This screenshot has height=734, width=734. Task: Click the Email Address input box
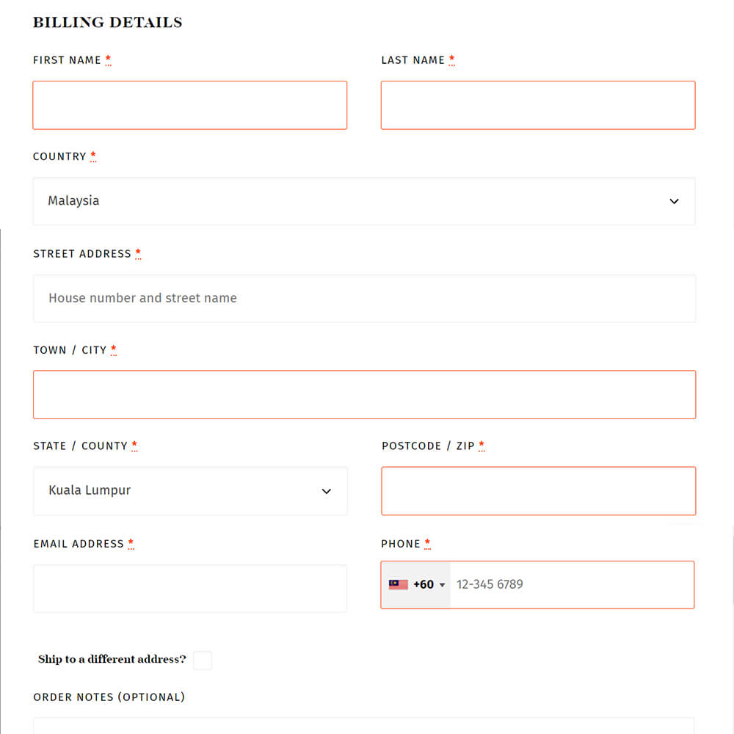tap(190, 588)
